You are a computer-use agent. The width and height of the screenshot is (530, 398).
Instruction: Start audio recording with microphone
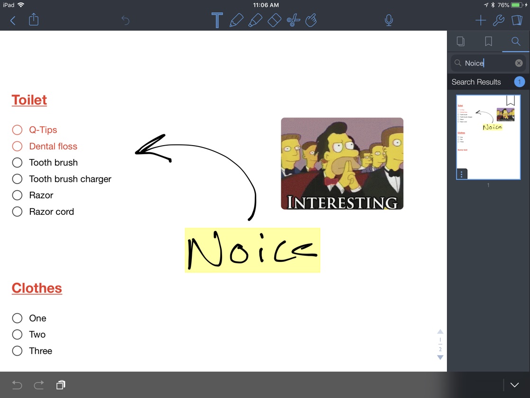click(389, 20)
